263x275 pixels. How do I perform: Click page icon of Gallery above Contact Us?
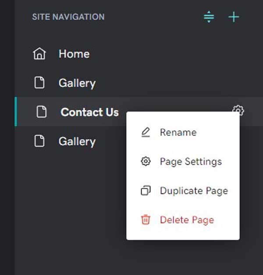(39, 82)
